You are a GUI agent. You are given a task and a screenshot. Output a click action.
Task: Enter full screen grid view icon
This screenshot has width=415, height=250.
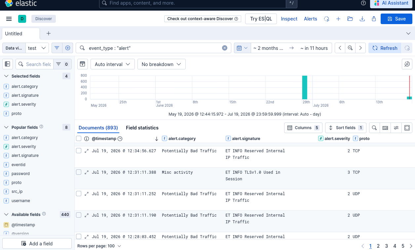(407, 128)
